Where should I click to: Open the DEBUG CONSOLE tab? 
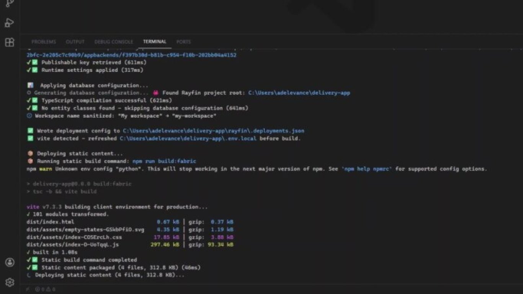[114, 42]
